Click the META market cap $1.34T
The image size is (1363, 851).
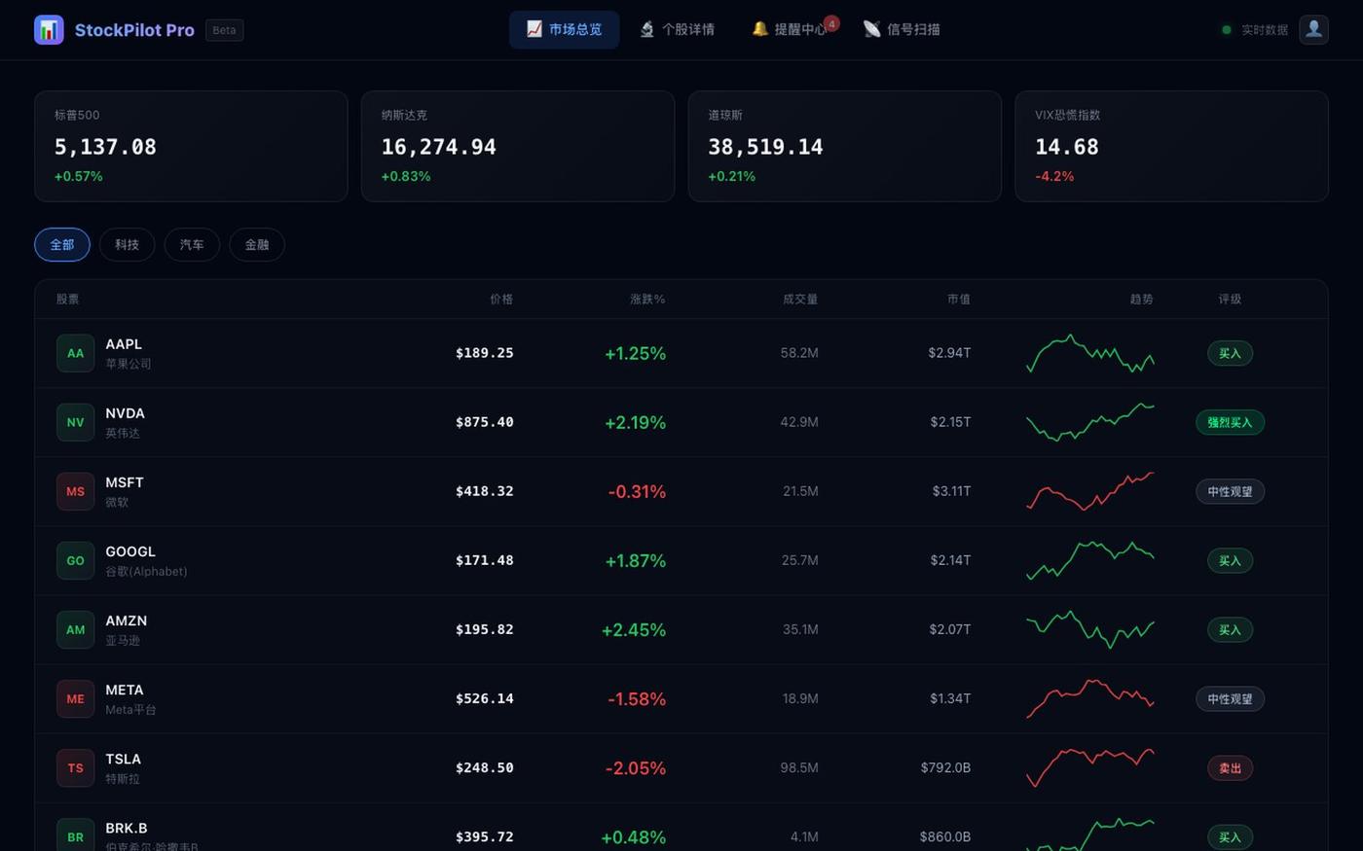[950, 698]
